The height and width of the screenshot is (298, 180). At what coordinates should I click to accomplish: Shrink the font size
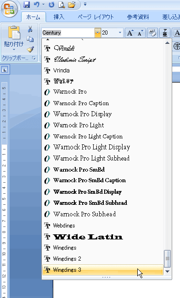140,33
